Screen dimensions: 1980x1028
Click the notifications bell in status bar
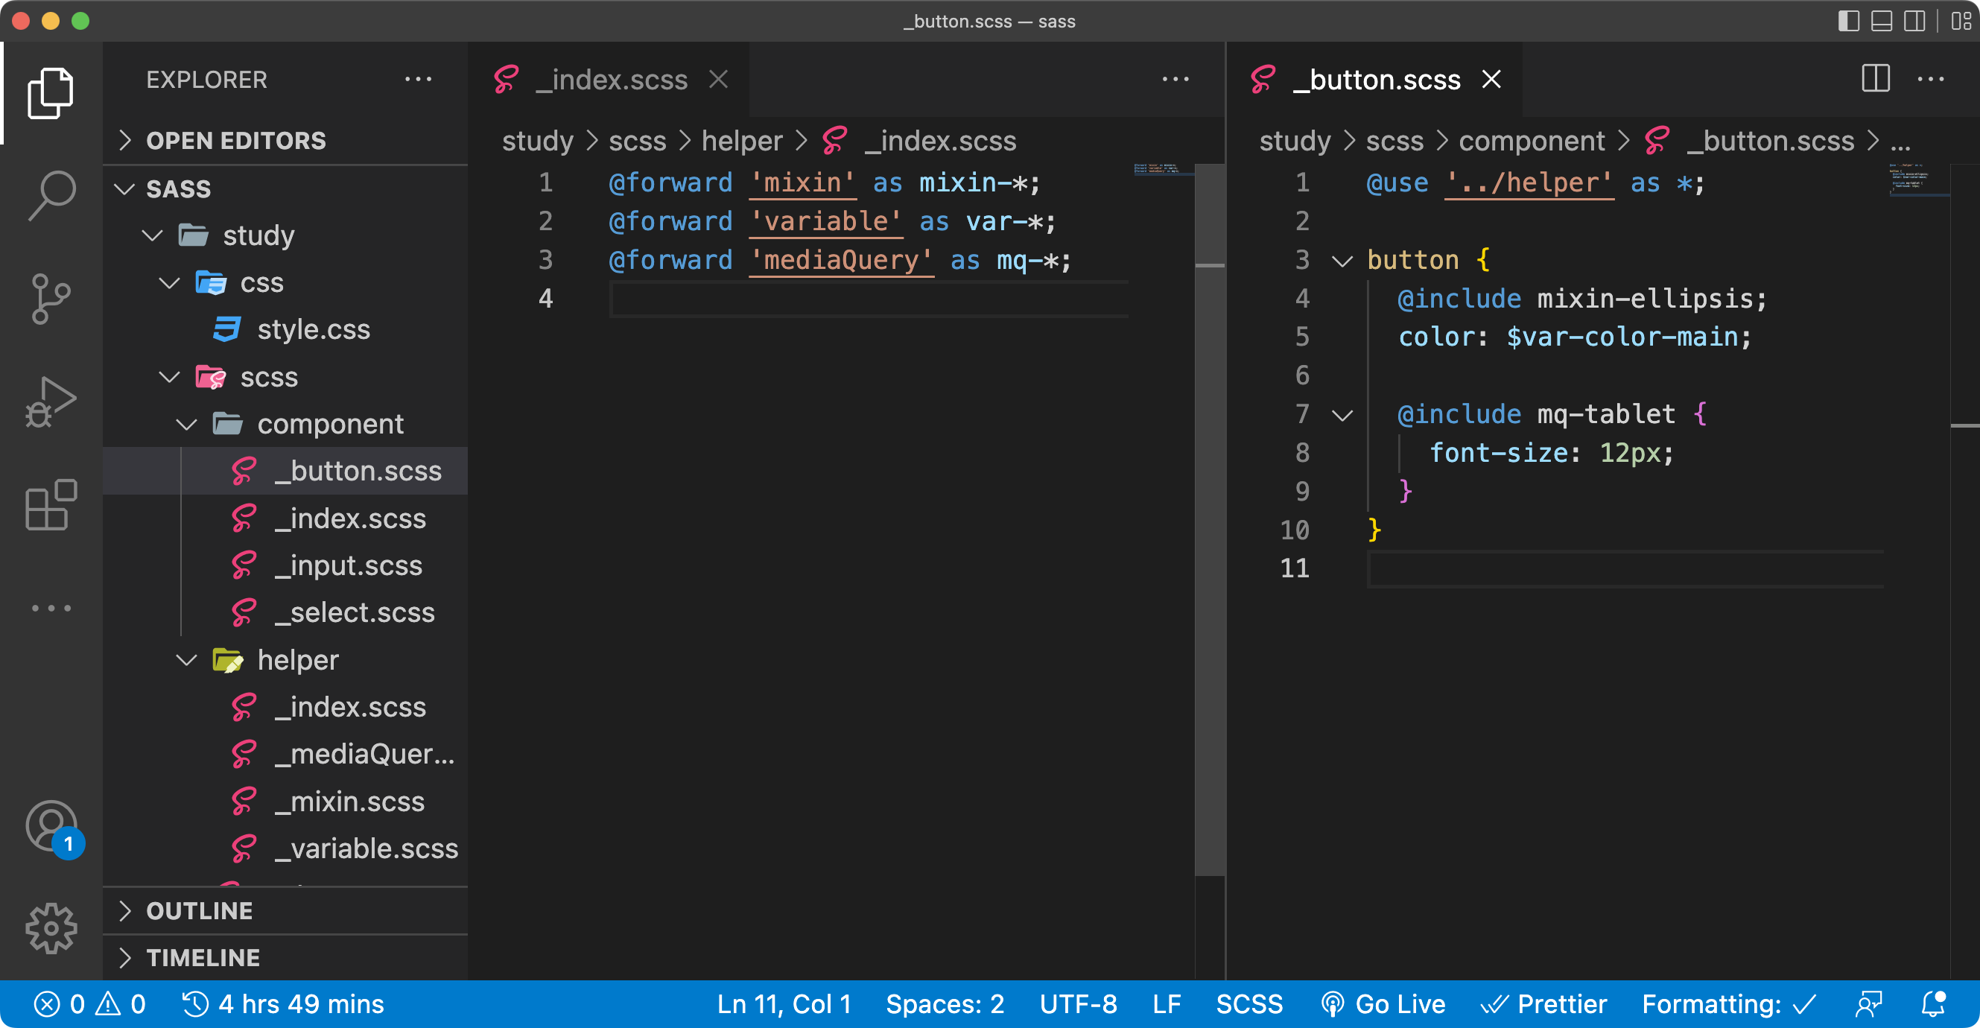coord(1934,1004)
